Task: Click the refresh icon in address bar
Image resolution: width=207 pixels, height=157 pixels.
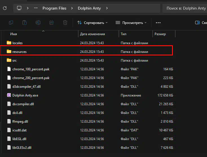Action: [5, 8]
